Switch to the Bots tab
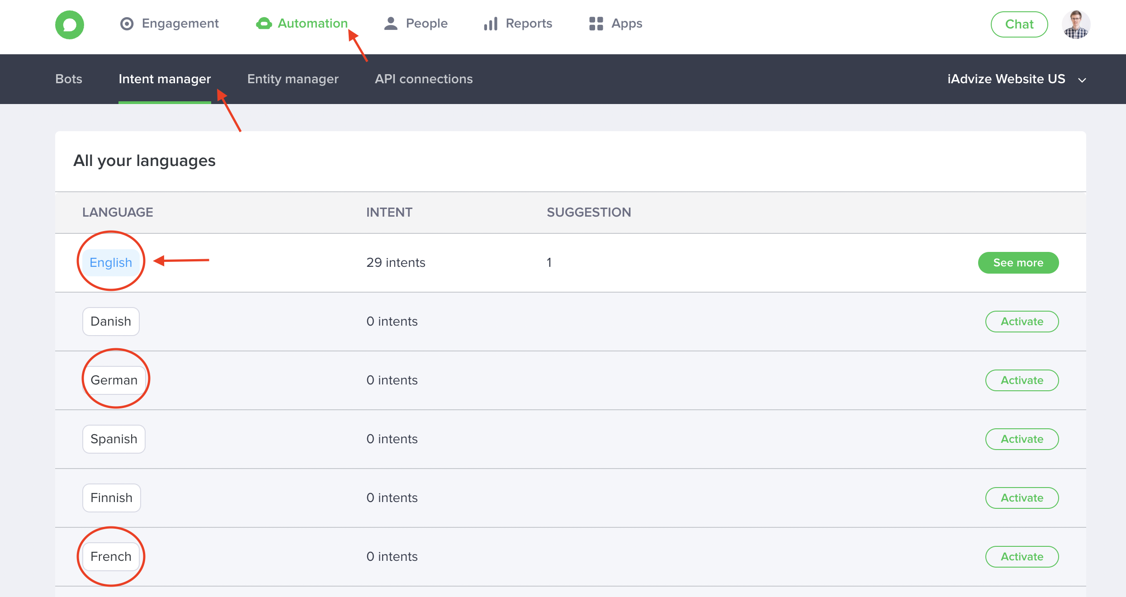This screenshot has height=597, width=1126. (x=69, y=79)
